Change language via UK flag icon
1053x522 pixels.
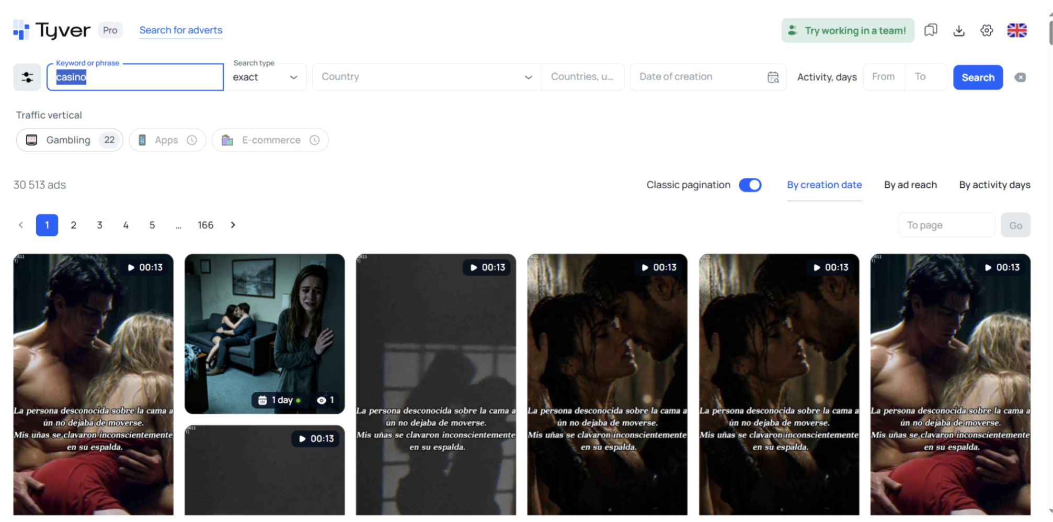pos(1017,30)
